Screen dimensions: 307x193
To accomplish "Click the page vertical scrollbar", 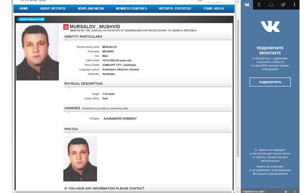I will [238, 88].
